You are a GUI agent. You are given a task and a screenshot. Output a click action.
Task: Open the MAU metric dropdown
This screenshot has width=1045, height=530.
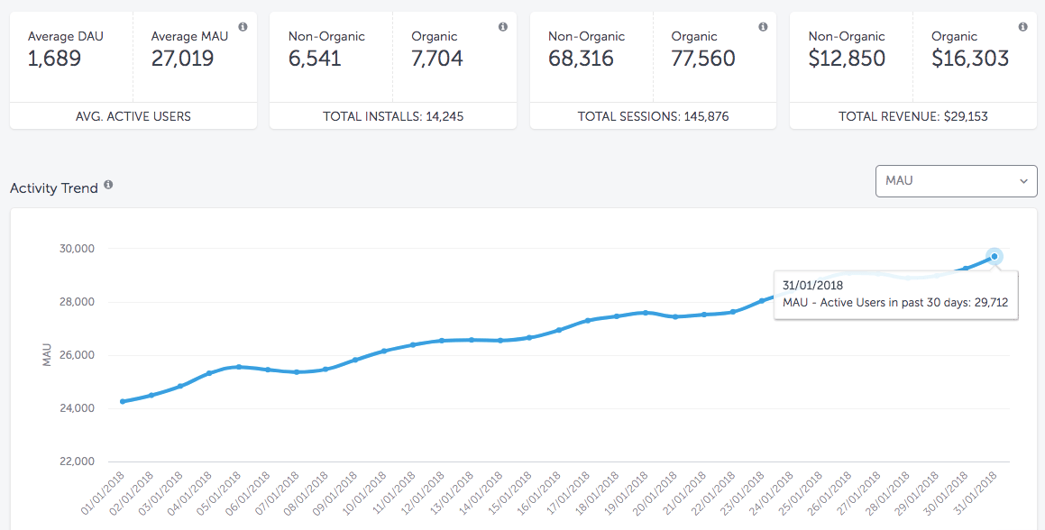[957, 180]
